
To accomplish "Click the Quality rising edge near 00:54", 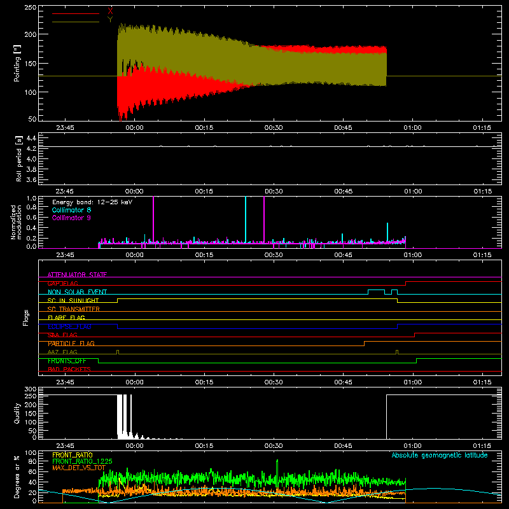I will pos(386,417).
